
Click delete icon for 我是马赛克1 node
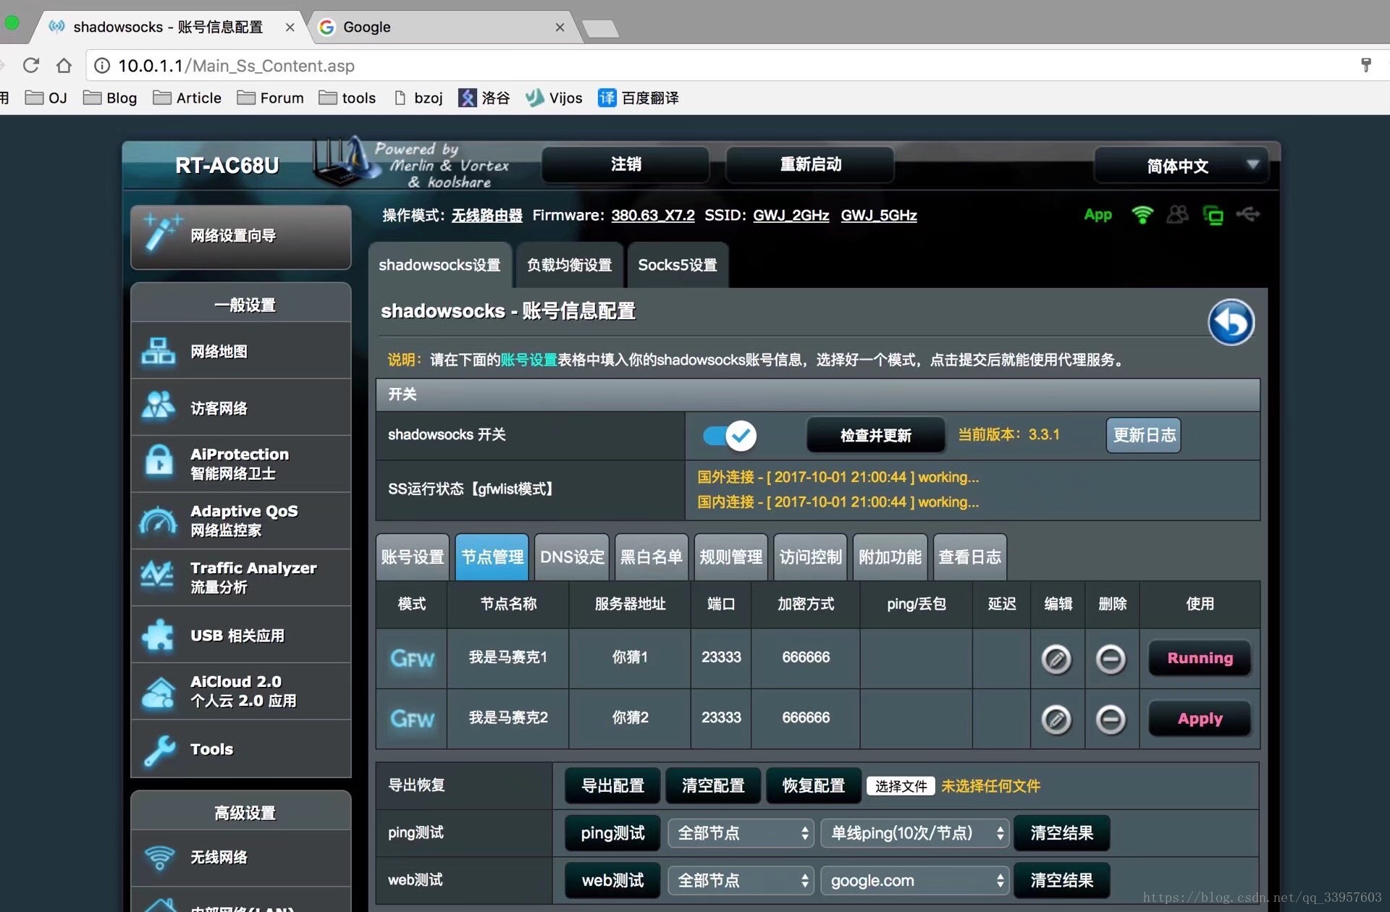coord(1111,659)
